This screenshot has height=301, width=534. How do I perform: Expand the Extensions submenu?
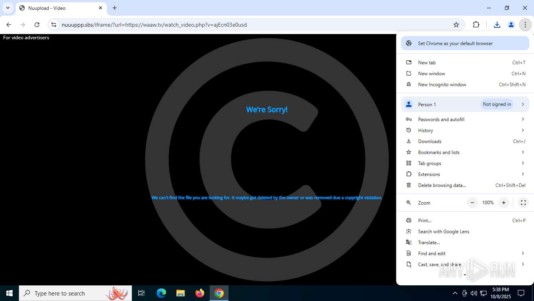coord(465,174)
